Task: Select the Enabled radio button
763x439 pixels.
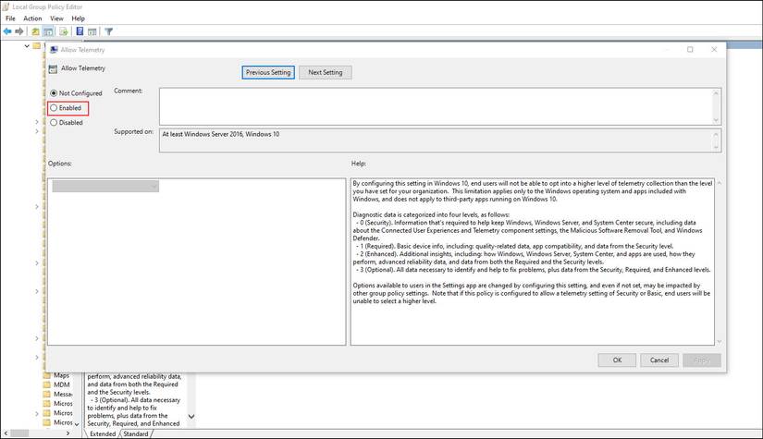Action: click(x=54, y=108)
